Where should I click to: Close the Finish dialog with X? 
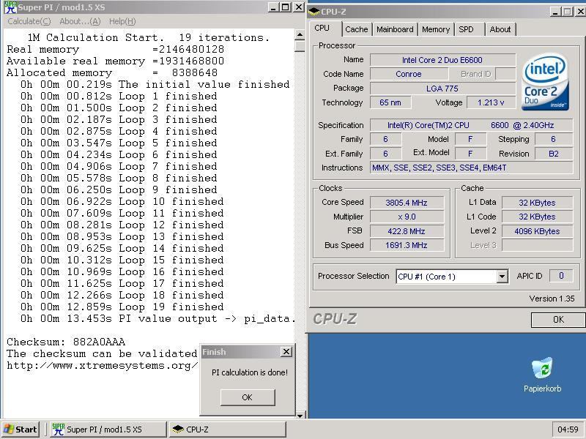tap(286, 351)
